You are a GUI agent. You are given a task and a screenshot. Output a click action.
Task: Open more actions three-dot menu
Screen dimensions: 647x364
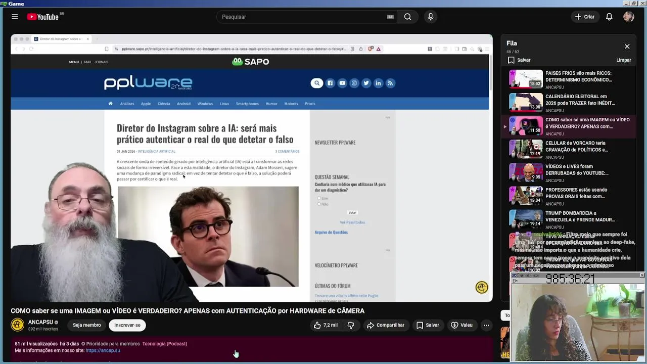pyautogui.click(x=486, y=325)
